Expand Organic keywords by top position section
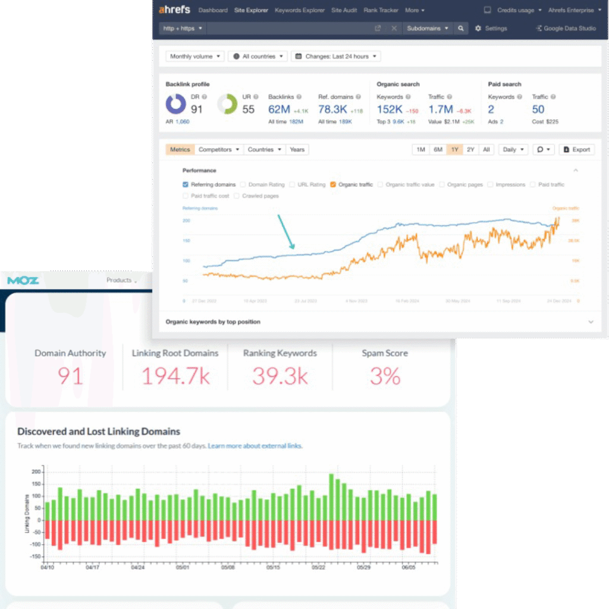 [x=591, y=322]
